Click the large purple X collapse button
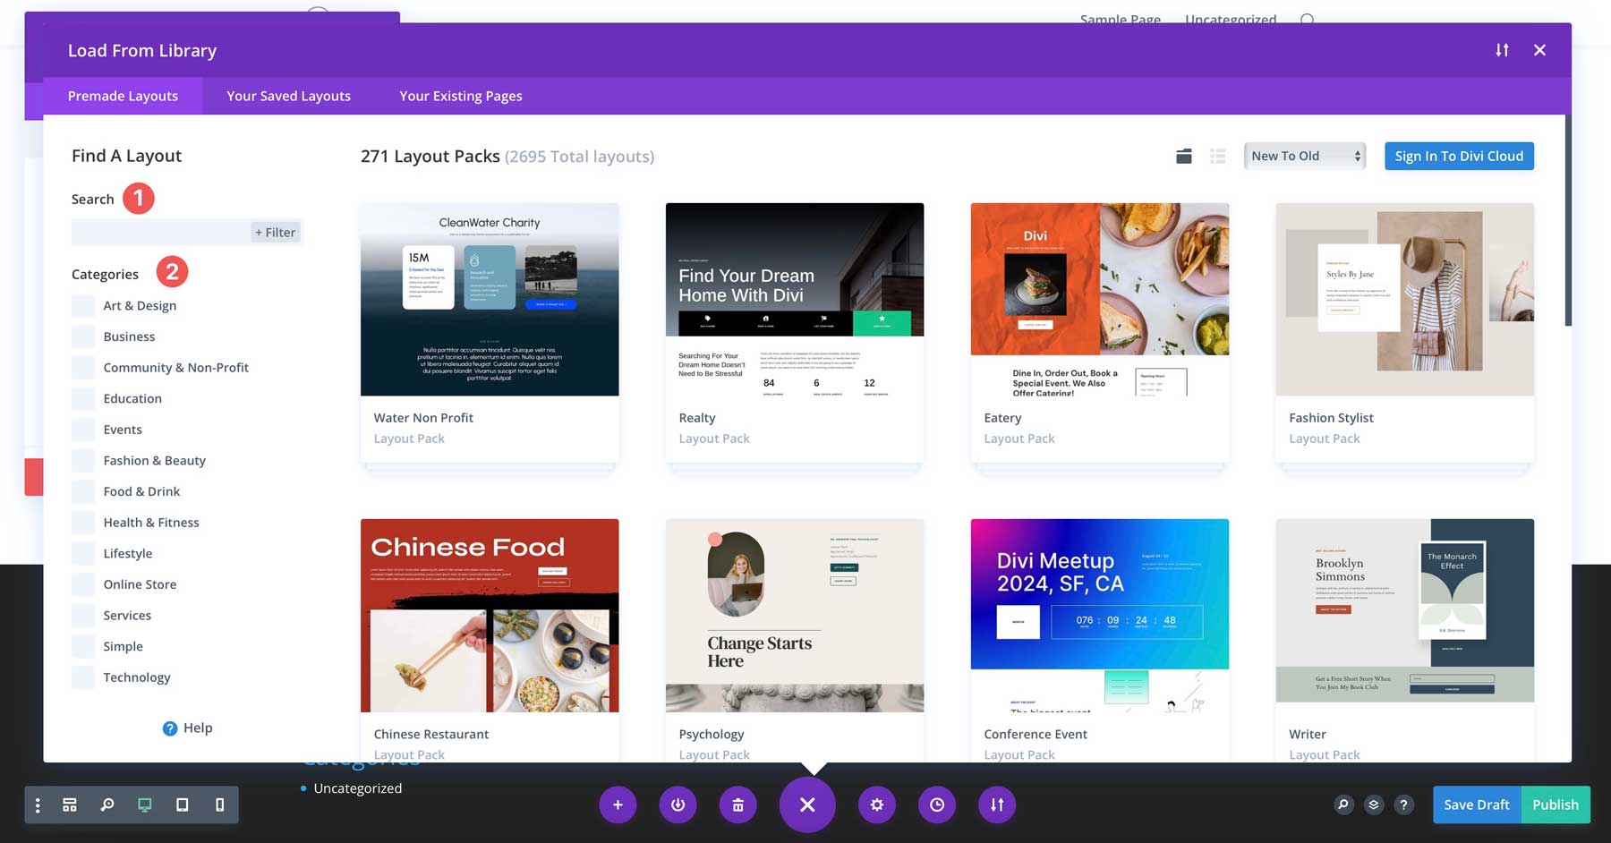 [807, 805]
